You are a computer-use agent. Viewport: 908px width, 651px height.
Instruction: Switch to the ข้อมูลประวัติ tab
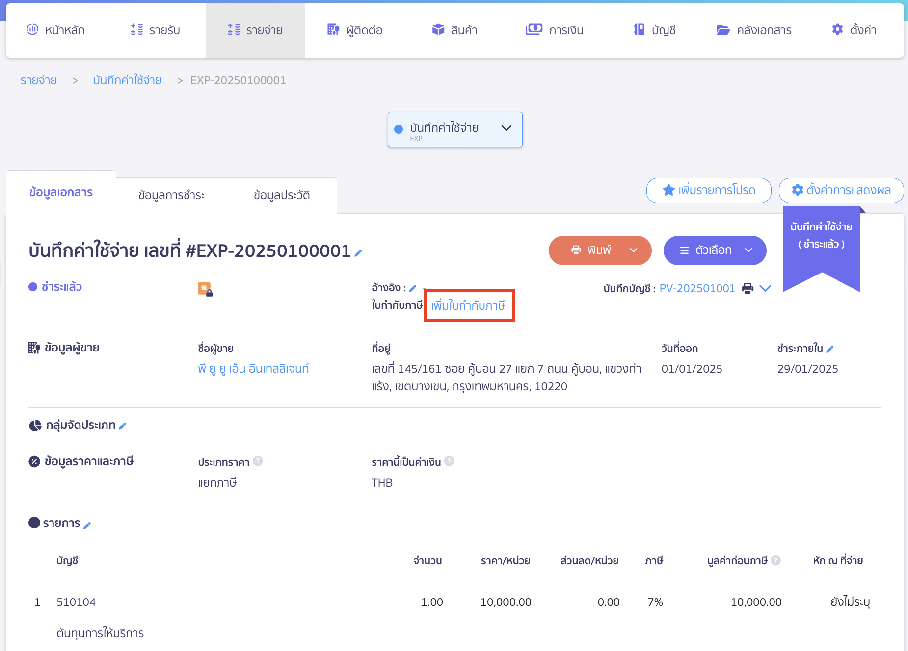point(282,195)
